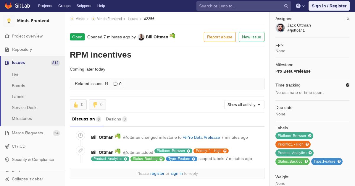Open the Show all activity dropdown
This screenshot has width=355, height=186.
(244, 105)
